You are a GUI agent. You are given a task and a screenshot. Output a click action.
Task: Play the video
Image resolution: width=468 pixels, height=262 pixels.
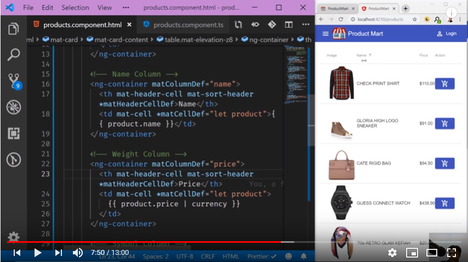[x=37, y=253]
